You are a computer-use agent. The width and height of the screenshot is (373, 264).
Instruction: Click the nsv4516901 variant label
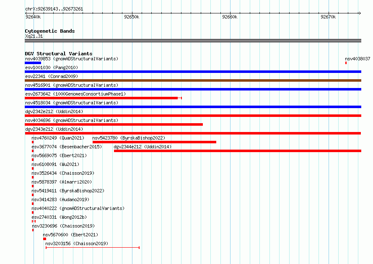[x=72, y=85]
